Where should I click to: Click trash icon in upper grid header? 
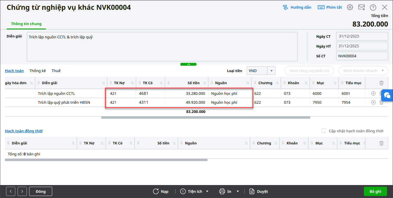pyautogui.click(x=381, y=83)
